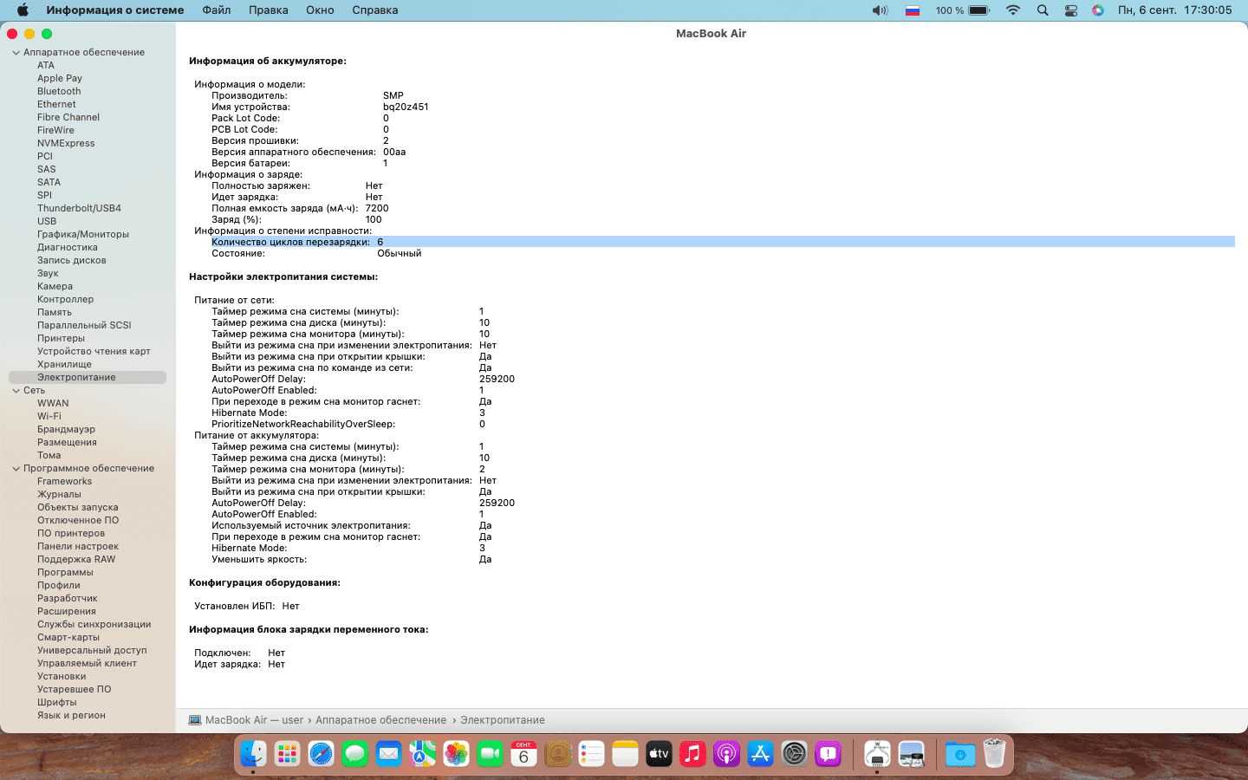
Task: Open the Справка menu
Action: (x=375, y=10)
